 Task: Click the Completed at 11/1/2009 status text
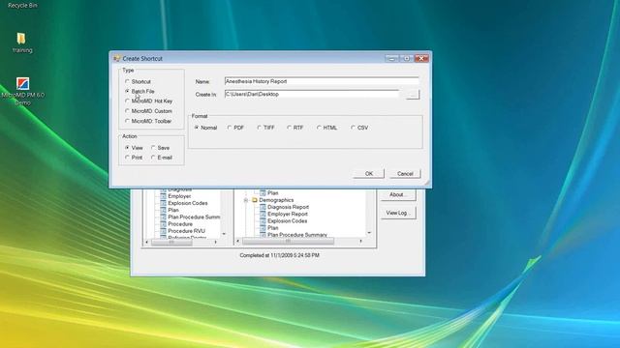[279, 255]
